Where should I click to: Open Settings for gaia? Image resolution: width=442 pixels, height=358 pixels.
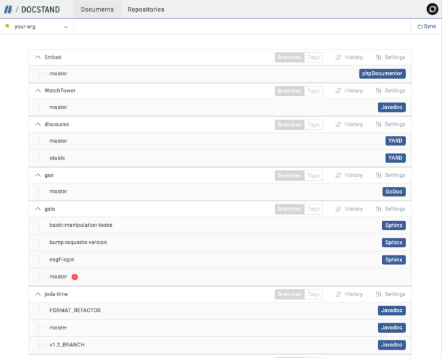click(x=390, y=209)
